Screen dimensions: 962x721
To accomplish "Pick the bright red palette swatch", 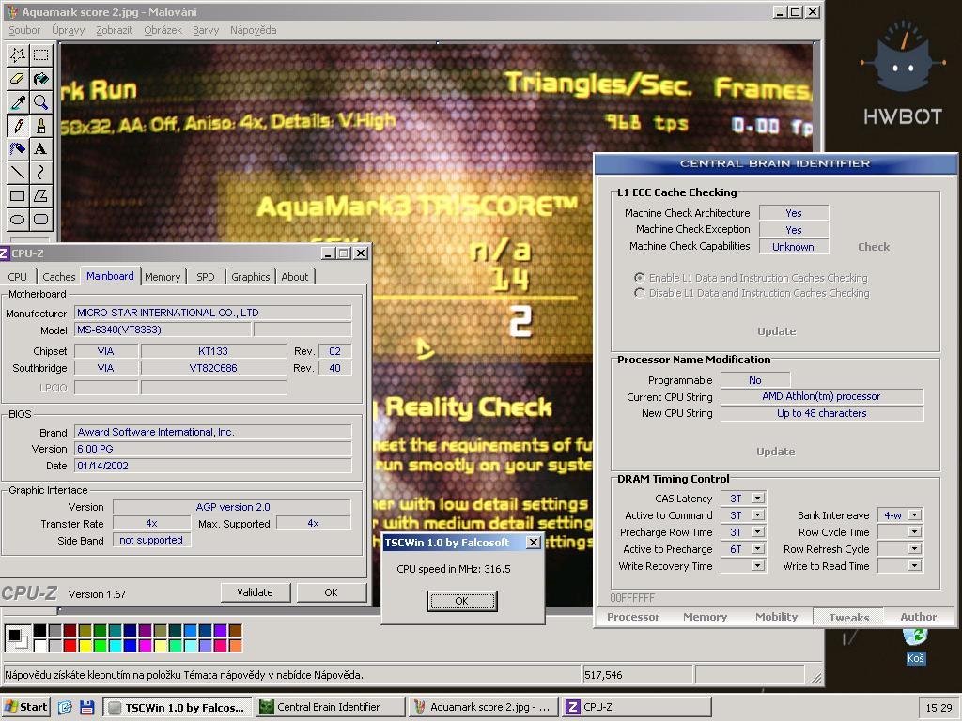I will point(70,644).
